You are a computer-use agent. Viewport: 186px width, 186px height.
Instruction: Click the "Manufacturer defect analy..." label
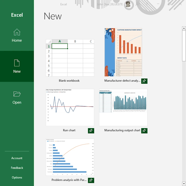point(122,81)
